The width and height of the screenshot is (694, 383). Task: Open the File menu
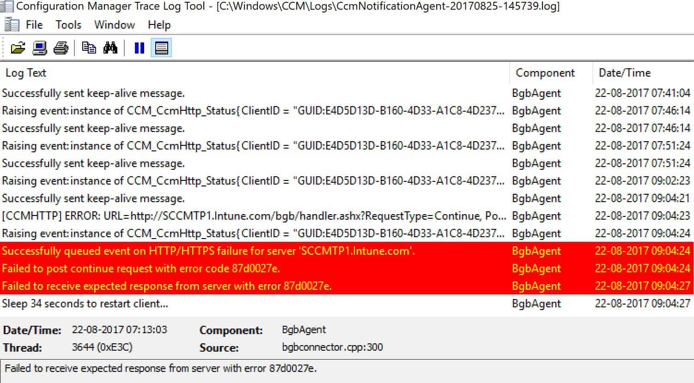(34, 25)
